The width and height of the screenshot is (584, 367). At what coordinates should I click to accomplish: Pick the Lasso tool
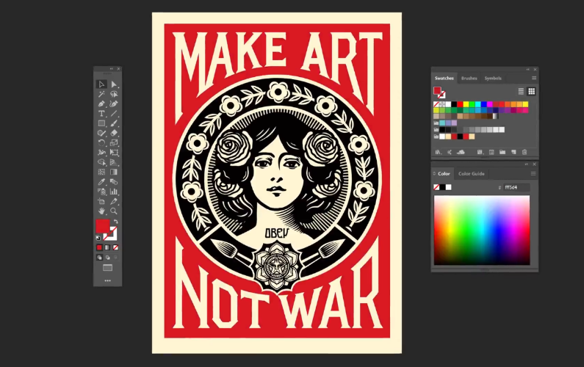[114, 94]
